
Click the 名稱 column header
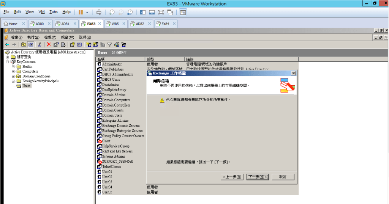pyautogui.click(x=101, y=59)
